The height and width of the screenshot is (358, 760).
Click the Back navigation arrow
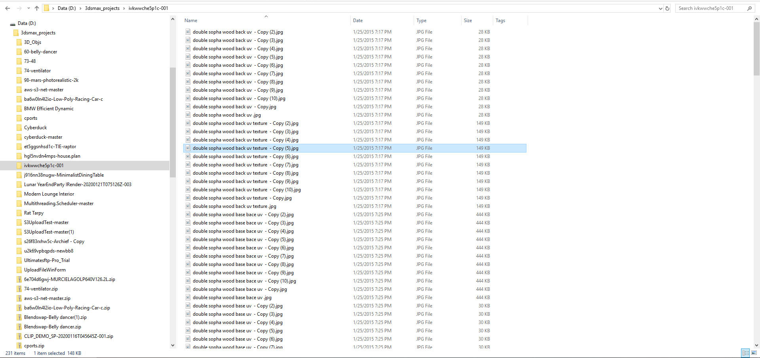click(8, 8)
